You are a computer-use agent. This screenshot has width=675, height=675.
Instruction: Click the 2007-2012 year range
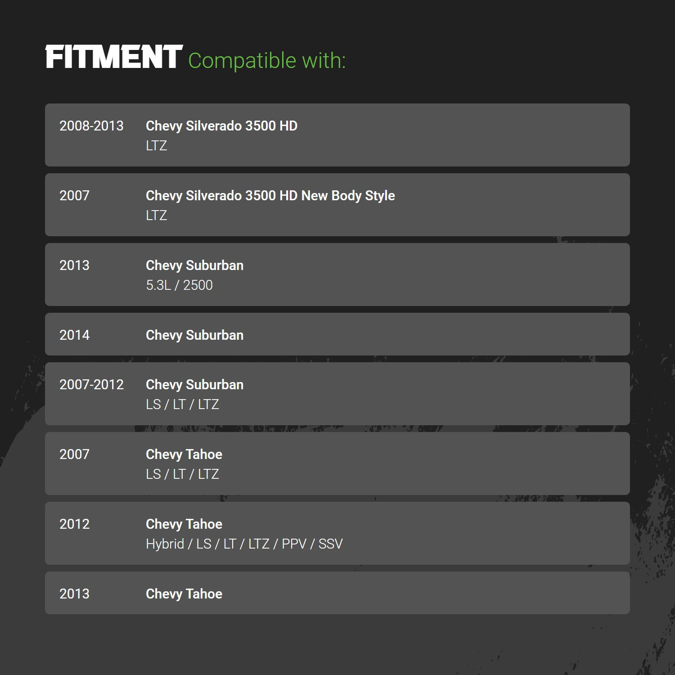coord(91,384)
